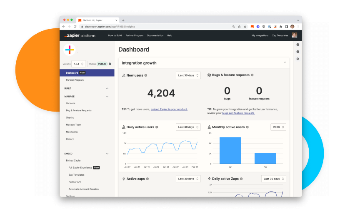
Task: Click the help question mark icon in right rail
Action: pos(297,45)
